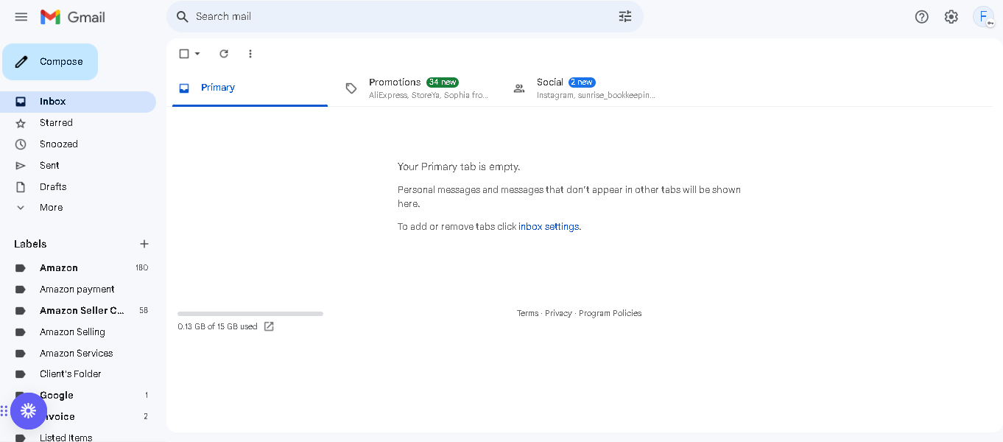Open the Support help icon

click(x=922, y=16)
